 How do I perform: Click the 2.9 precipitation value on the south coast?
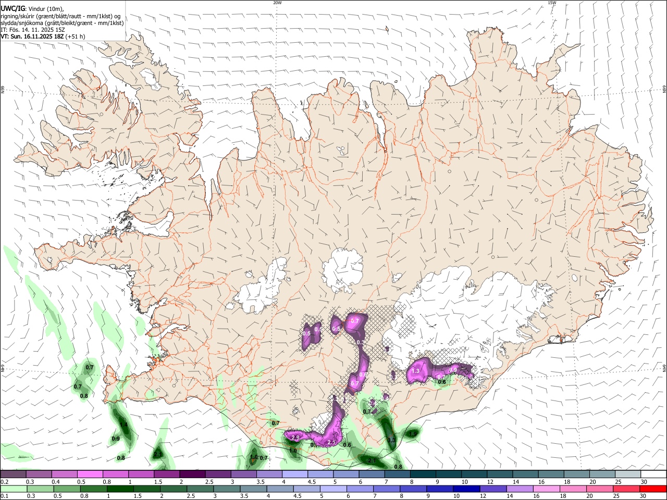click(295, 438)
